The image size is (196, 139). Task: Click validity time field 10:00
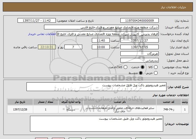point(101,47)
